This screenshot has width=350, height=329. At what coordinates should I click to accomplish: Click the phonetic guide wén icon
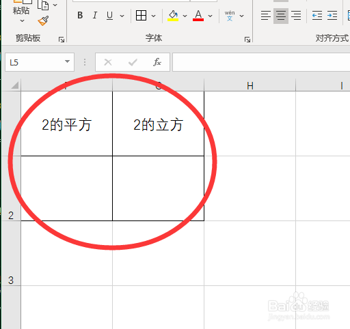(x=230, y=16)
